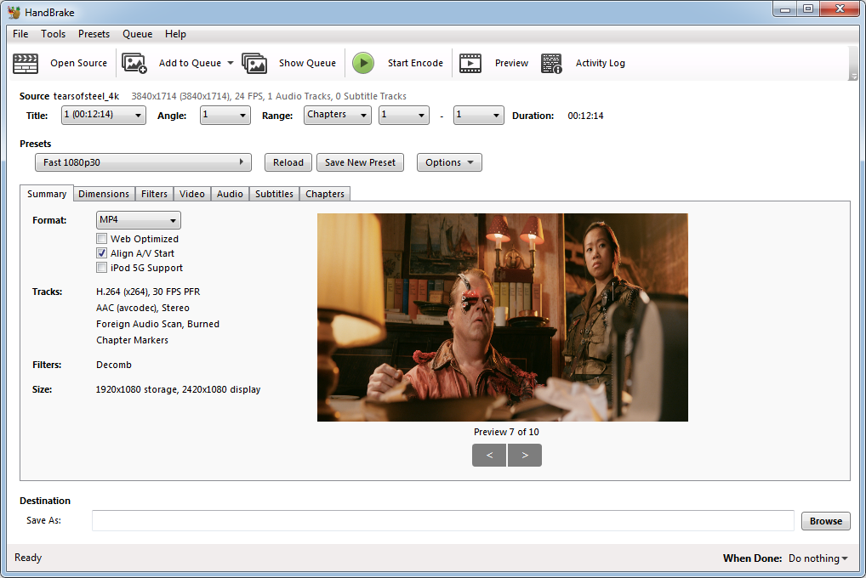Click the Open Source clapperboard icon
866x578 pixels.
click(26, 64)
